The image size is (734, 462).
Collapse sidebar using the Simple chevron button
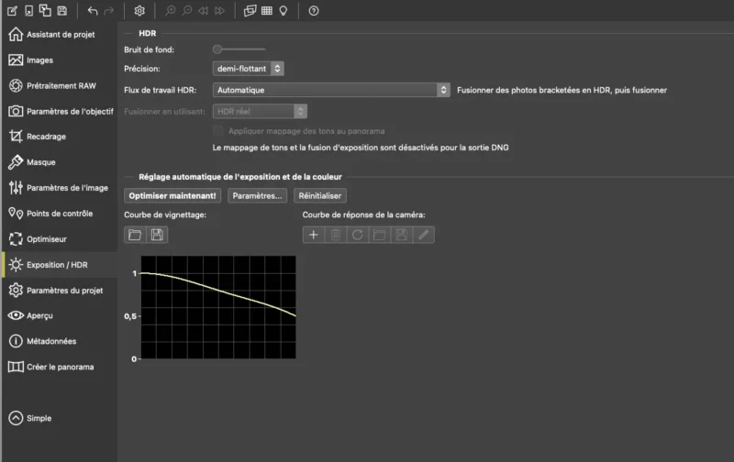16,418
